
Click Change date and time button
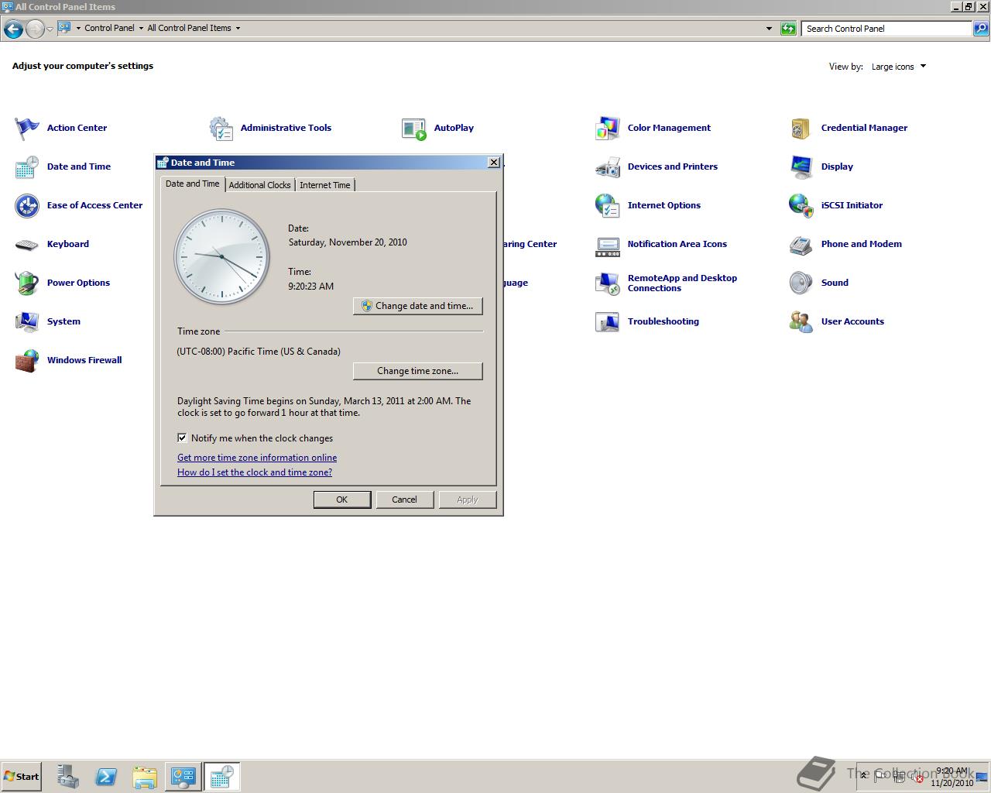[418, 306]
